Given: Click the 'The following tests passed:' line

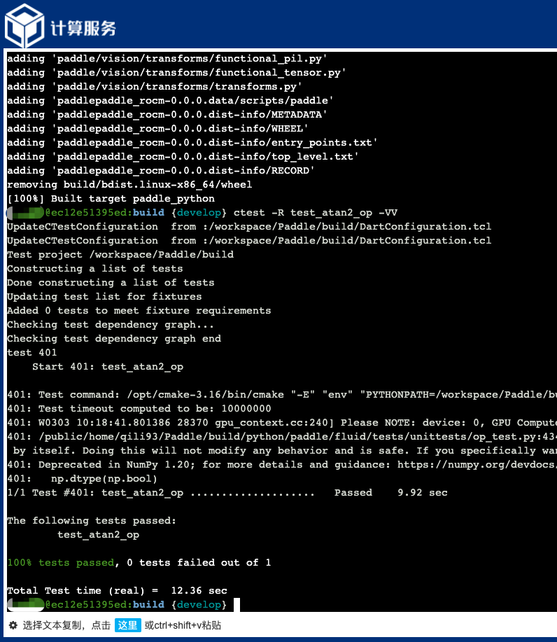Looking at the screenshot, I should pos(92,520).
